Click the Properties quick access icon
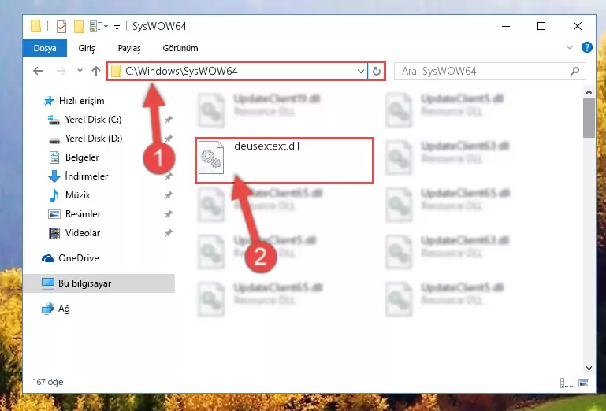Viewport: 606px width, 411px height. tap(61, 26)
